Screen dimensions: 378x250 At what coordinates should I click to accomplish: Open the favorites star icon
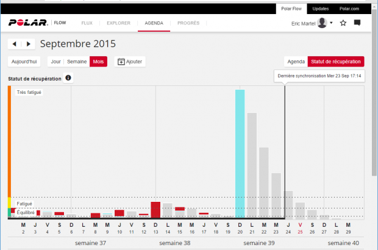(x=343, y=23)
